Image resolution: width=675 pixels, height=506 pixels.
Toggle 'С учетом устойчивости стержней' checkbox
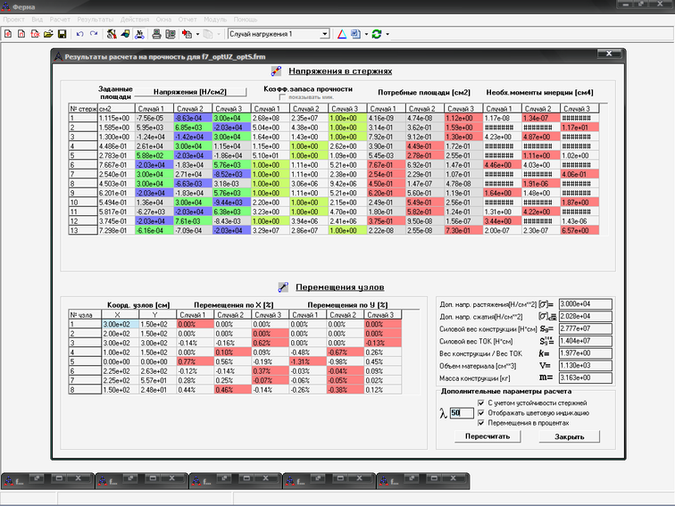(482, 402)
